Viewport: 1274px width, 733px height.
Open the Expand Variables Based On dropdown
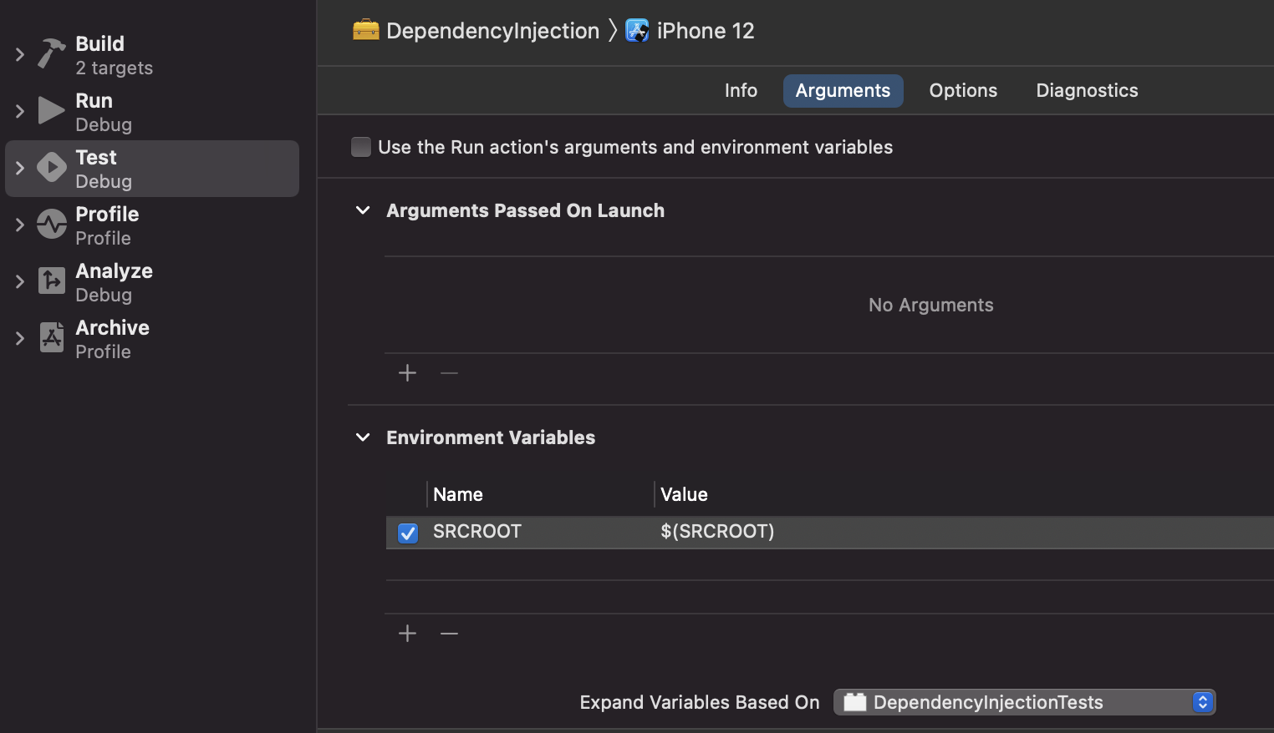1202,702
